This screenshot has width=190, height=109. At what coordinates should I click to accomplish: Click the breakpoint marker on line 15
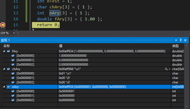coord(3,25)
